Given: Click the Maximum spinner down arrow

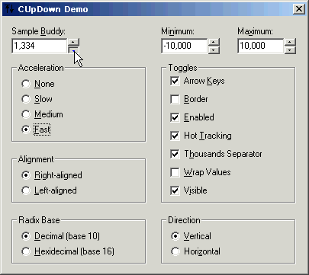Looking at the screenshot, I should [290, 50].
